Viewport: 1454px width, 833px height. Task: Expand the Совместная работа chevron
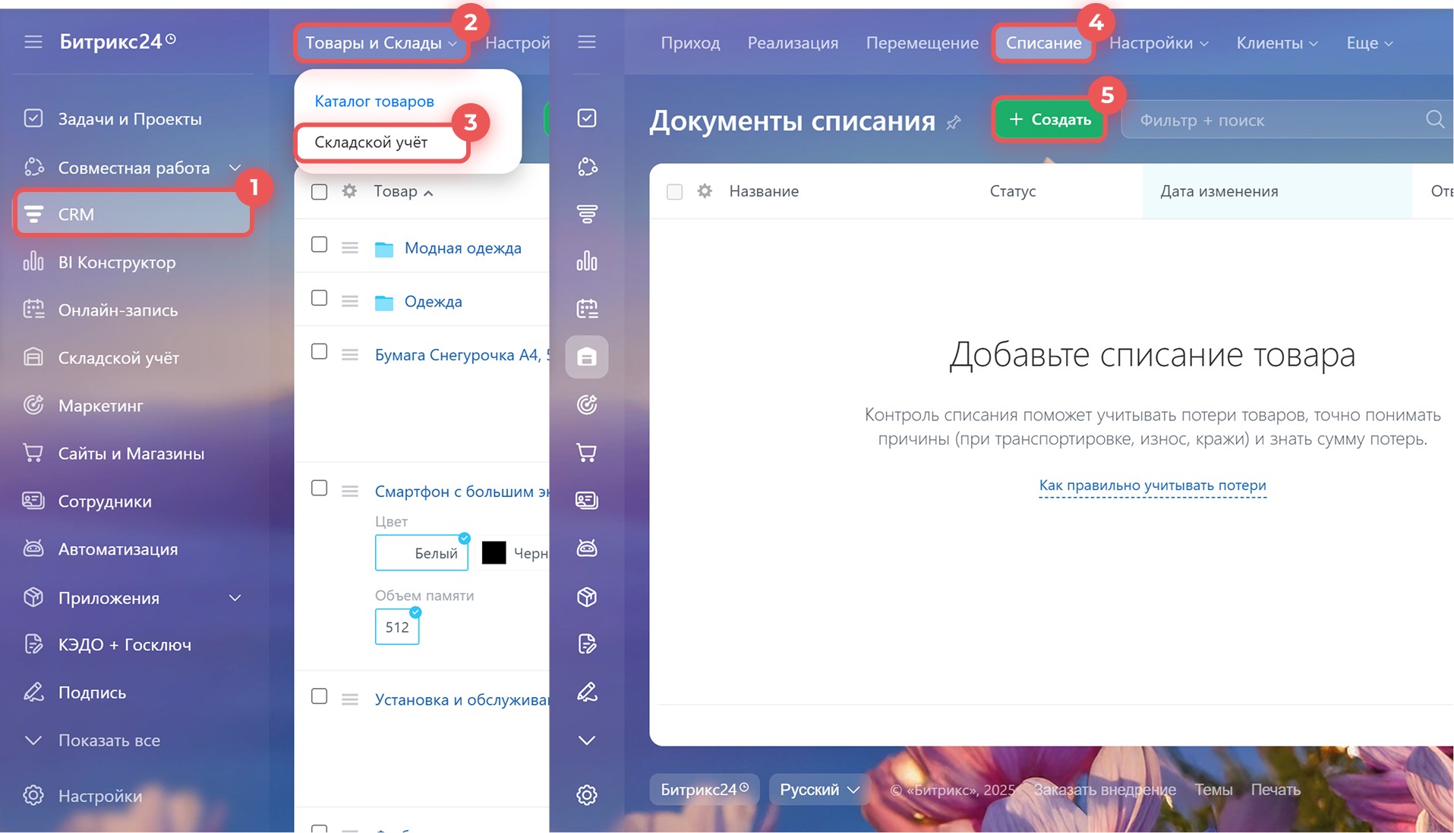pos(235,168)
